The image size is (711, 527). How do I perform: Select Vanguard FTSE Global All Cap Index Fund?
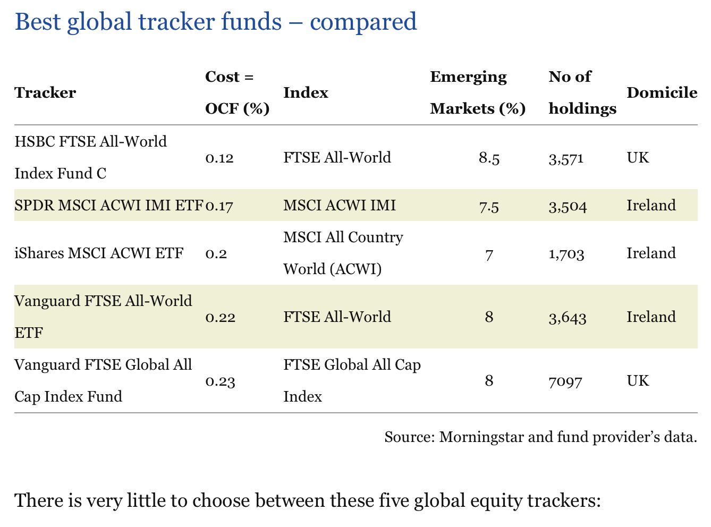(x=103, y=380)
